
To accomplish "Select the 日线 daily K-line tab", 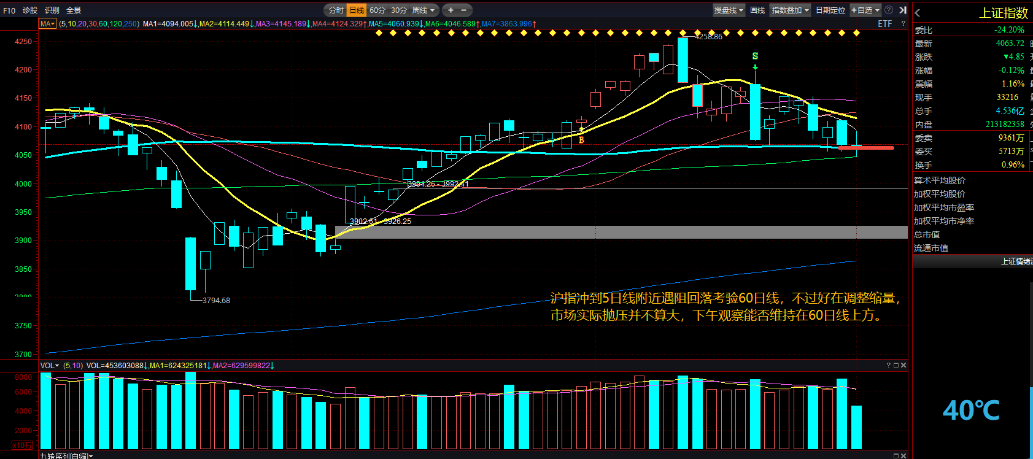I will click(x=357, y=10).
